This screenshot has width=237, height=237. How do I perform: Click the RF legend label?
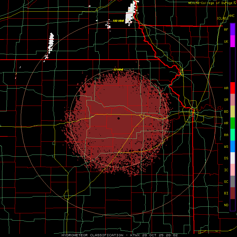(x=226, y=29)
